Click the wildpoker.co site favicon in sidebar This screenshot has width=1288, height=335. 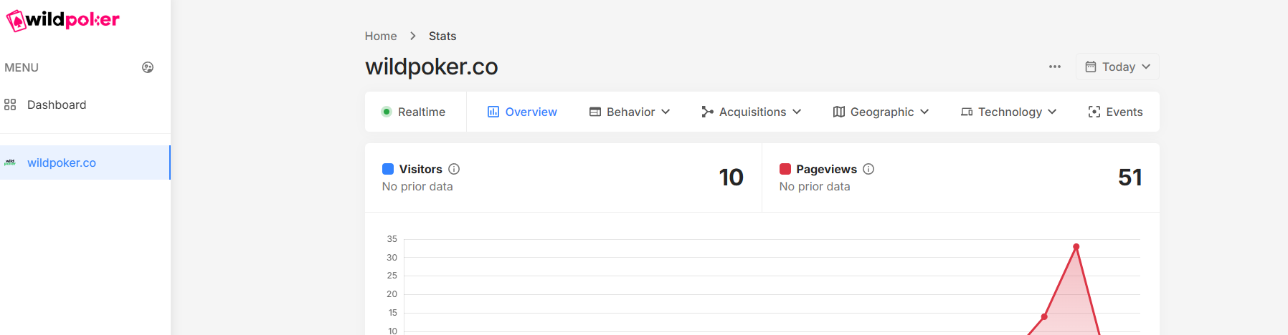tap(10, 162)
